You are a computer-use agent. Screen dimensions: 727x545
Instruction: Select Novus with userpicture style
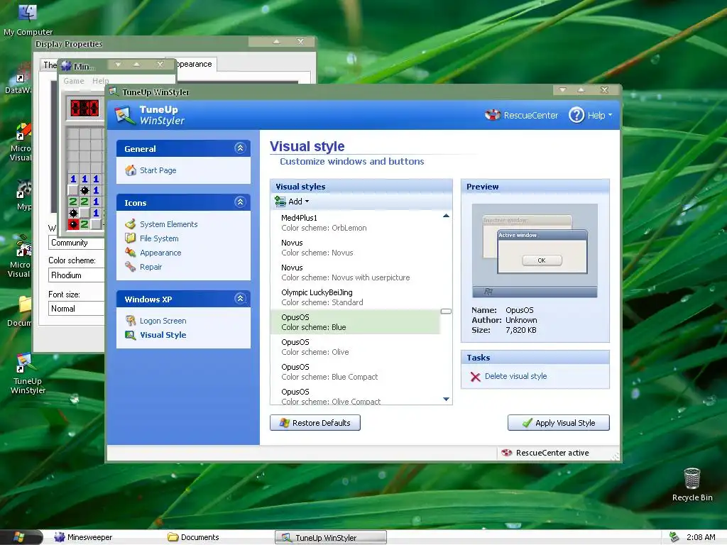(x=355, y=272)
